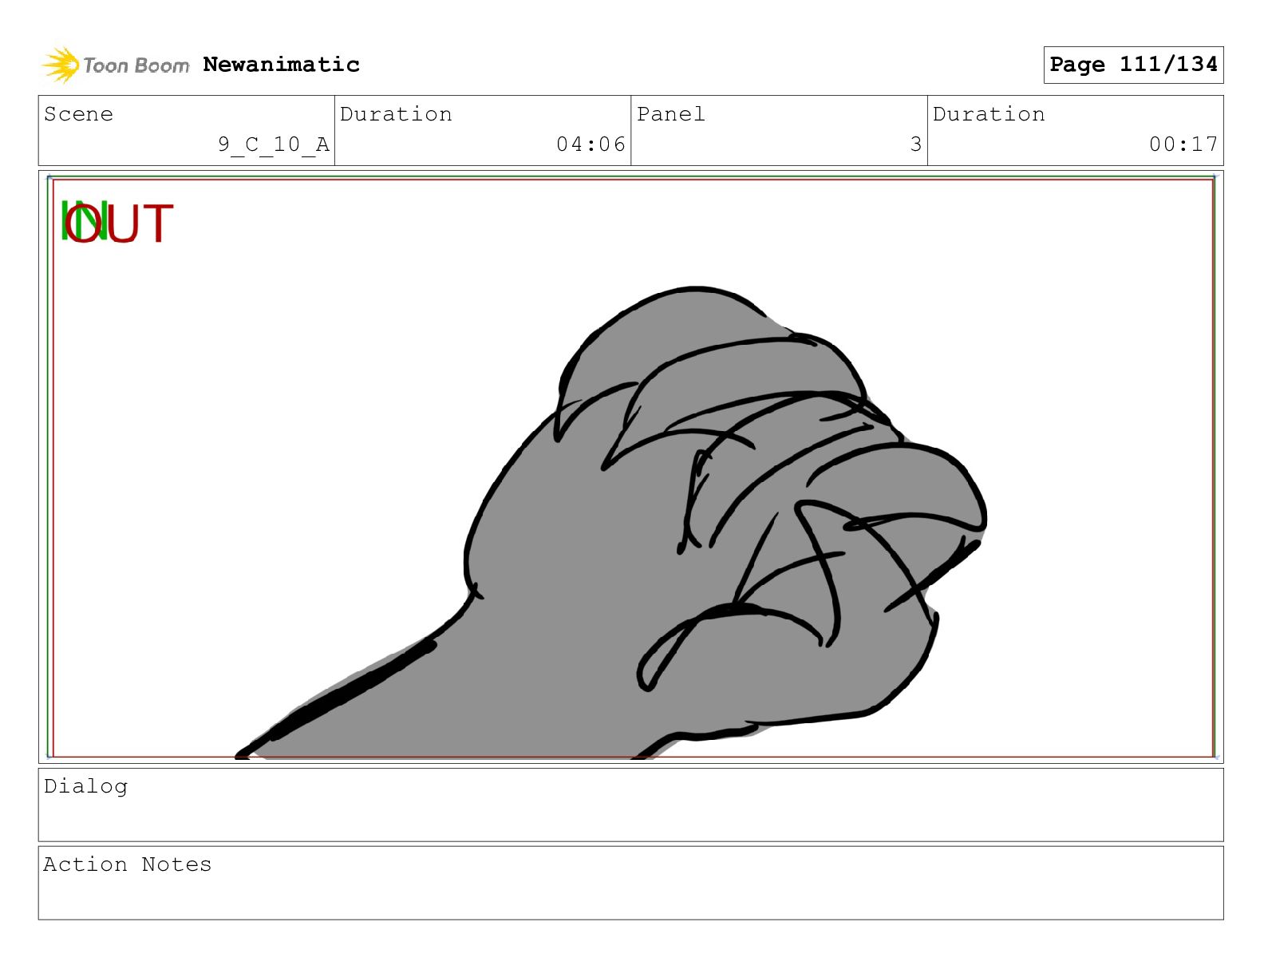Select the panel duration value '00:17'
This screenshot has height=977, width=1264.
(1183, 144)
